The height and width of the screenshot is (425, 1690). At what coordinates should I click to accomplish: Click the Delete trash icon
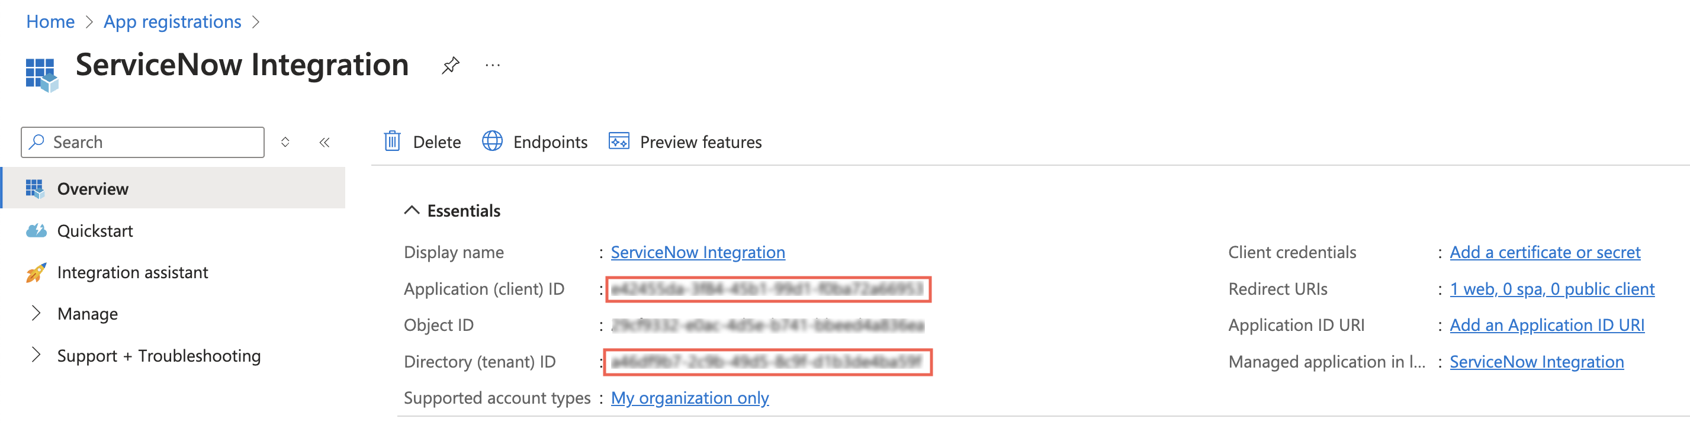pos(393,141)
